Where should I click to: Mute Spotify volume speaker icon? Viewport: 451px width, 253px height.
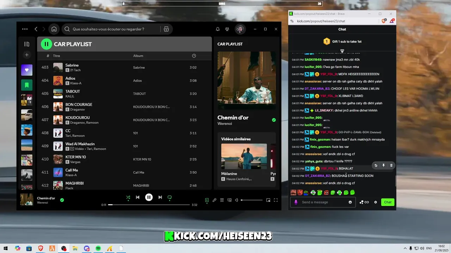coord(237,200)
